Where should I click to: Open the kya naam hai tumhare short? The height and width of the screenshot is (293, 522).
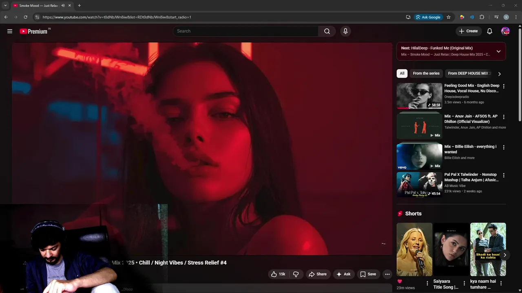click(488, 249)
